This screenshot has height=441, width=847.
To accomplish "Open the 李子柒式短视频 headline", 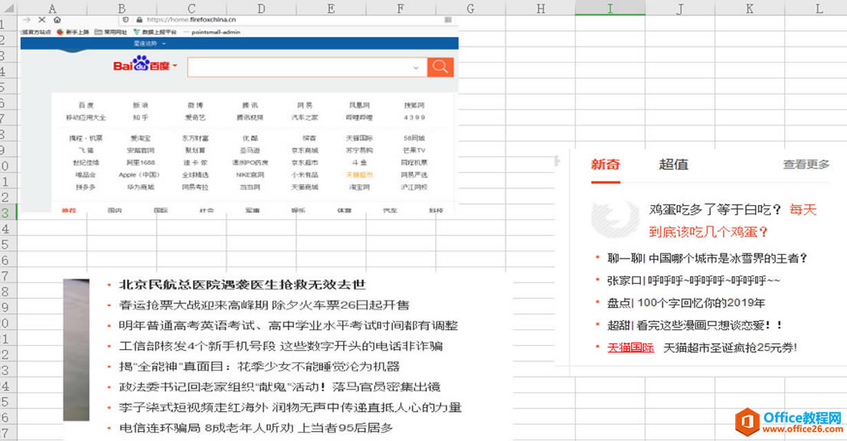I will 290,407.
